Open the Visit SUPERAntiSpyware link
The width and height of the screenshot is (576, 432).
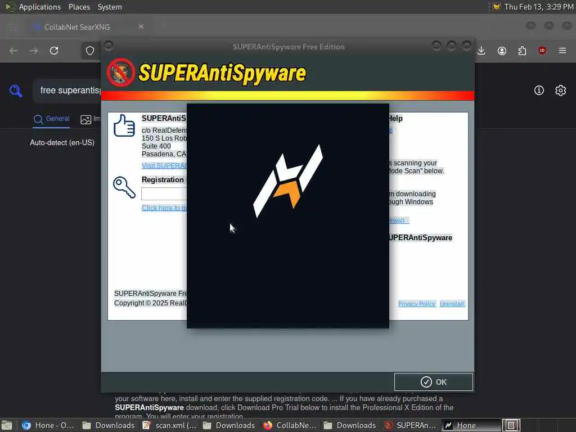(x=164, y=166)
